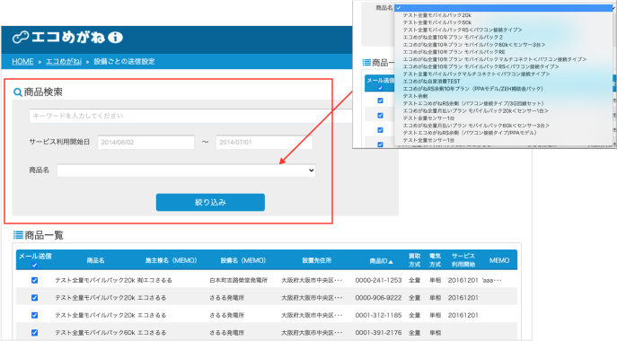Viewport: 617px width, 341px height.
Task: Click the end date field 2014/07/01
Action: (x=264, y=143)
